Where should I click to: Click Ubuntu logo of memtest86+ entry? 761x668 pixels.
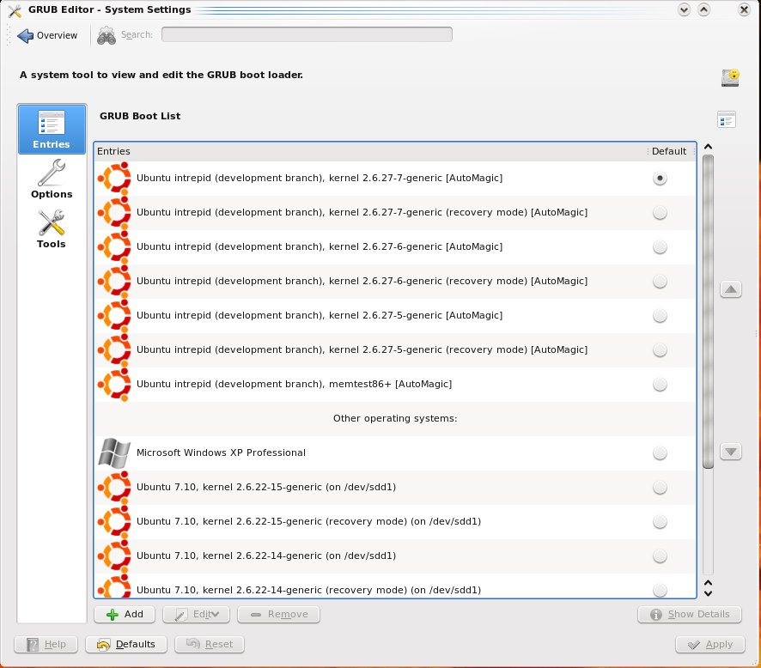pyautogui.click(x=114, y=384)
